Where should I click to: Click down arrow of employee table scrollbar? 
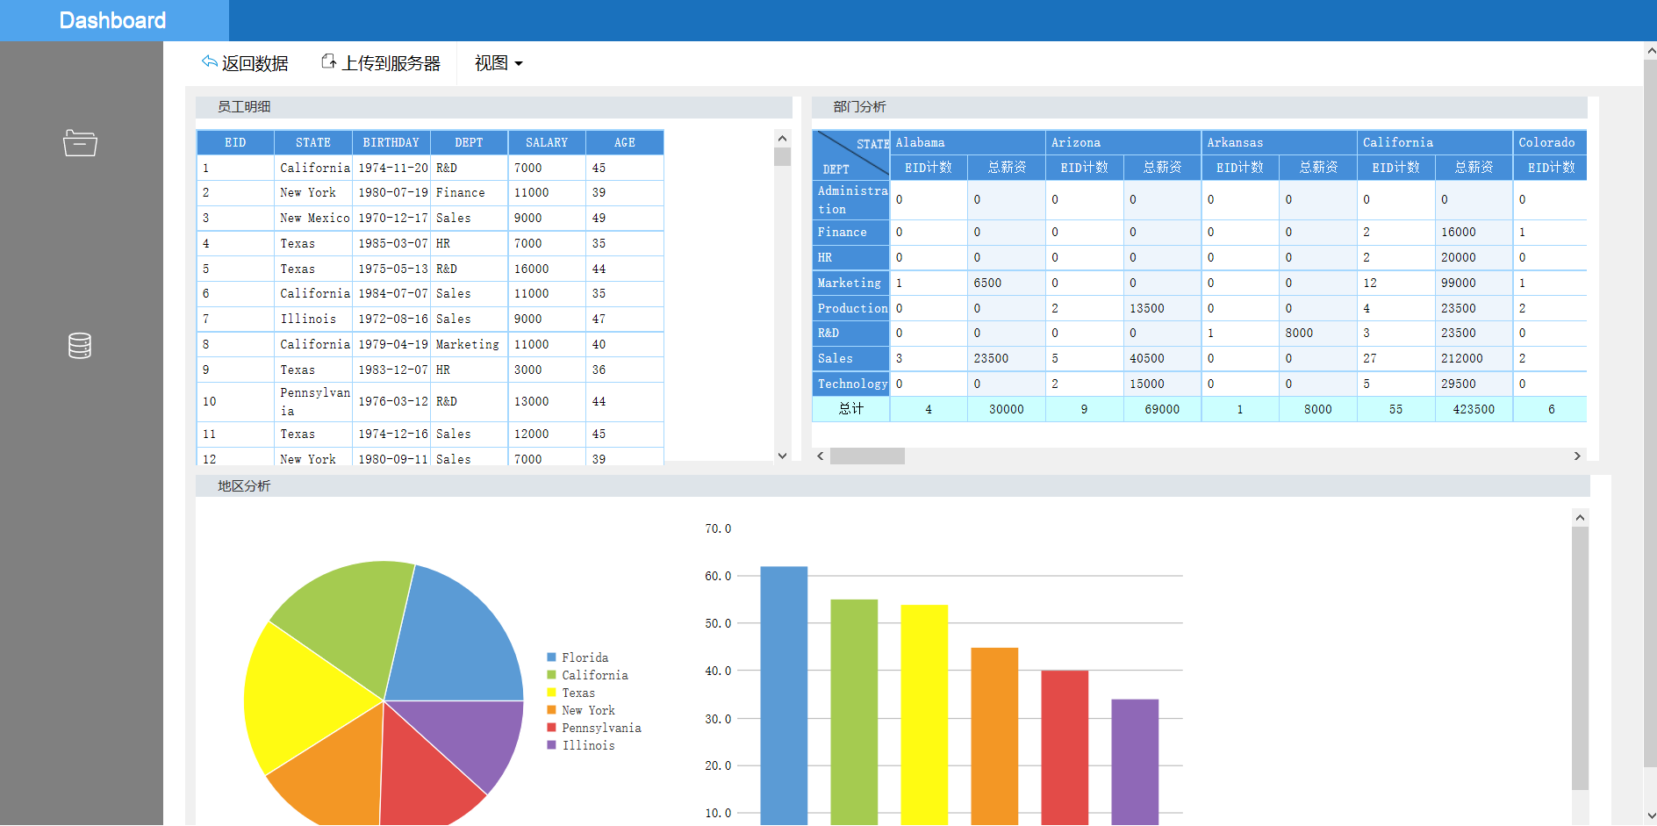[x=782, y=456]
